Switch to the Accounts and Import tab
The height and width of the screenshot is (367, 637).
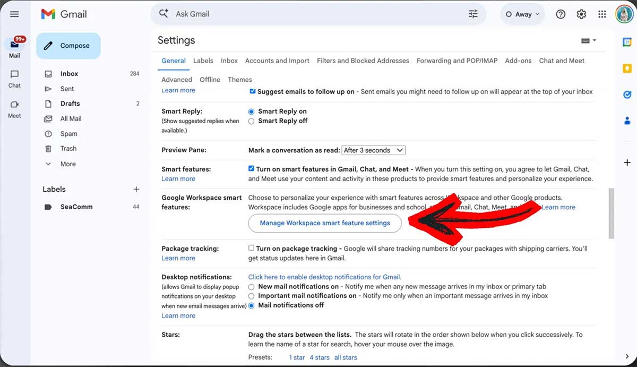tap(277, 61)
